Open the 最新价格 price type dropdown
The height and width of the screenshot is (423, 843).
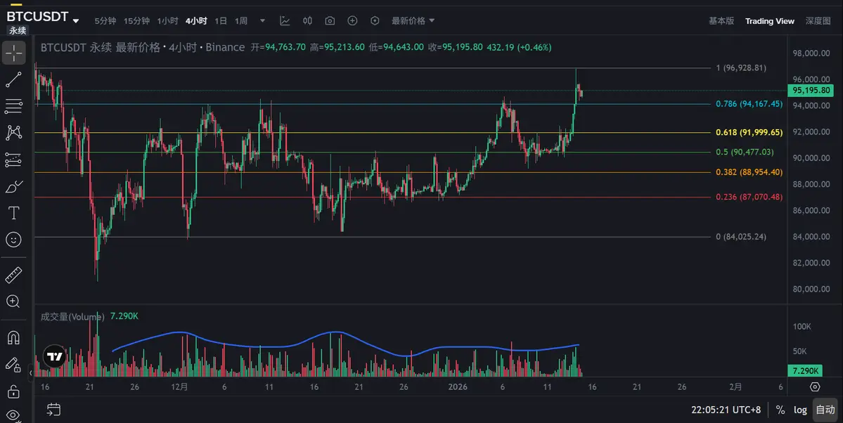coord(413,21)
